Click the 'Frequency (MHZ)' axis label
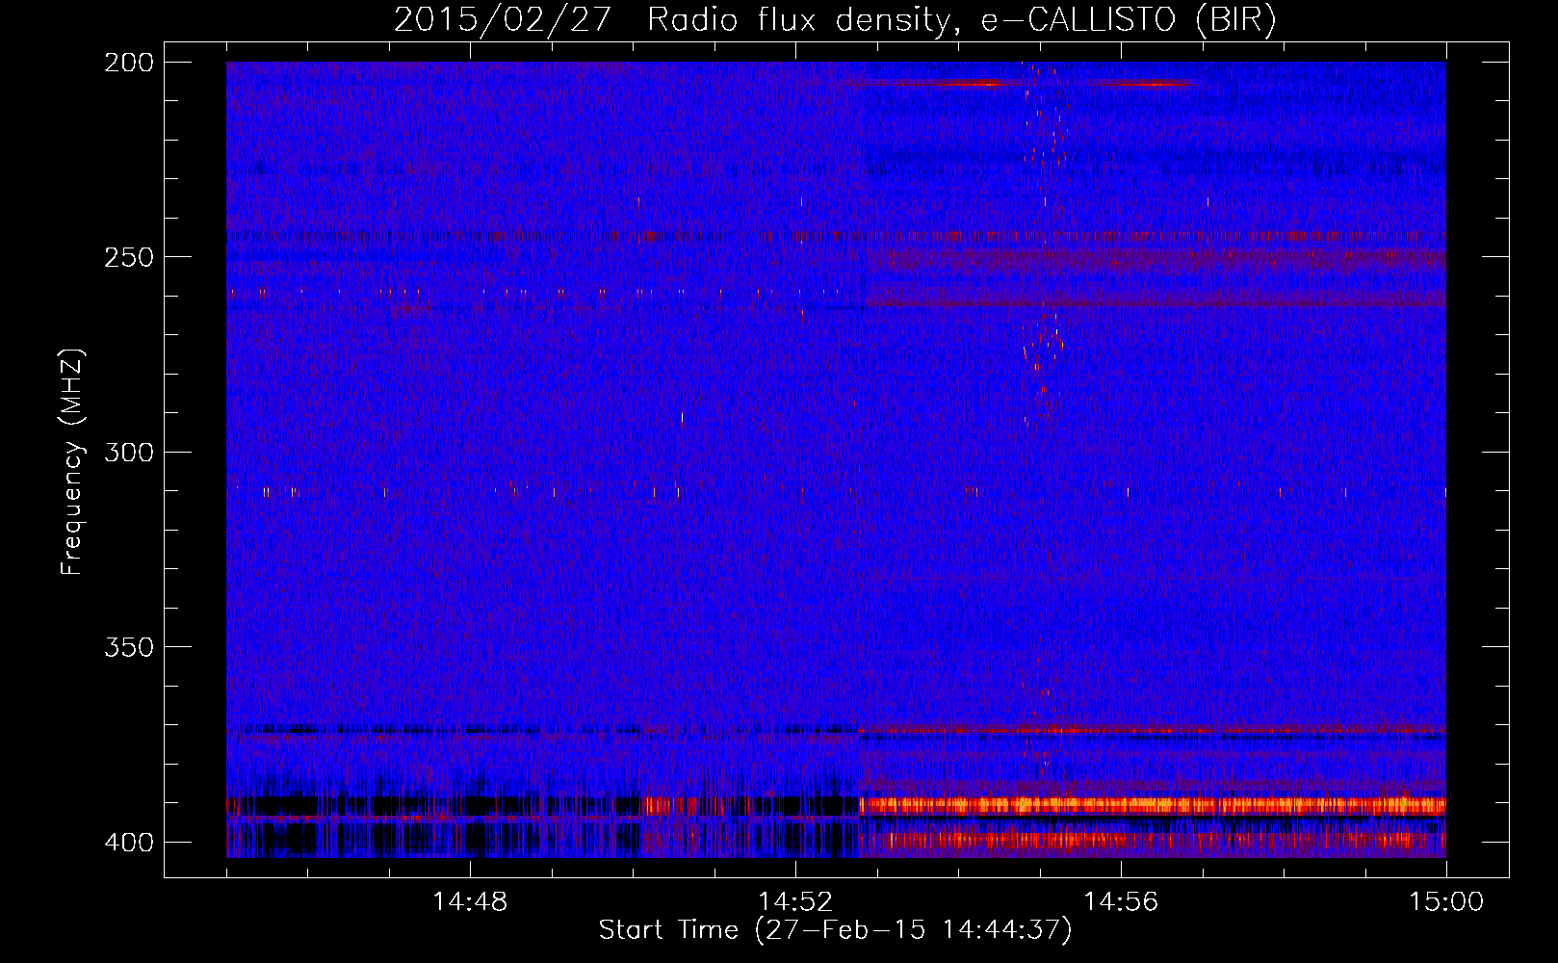 pyautogui.click(x=72, y=462)
